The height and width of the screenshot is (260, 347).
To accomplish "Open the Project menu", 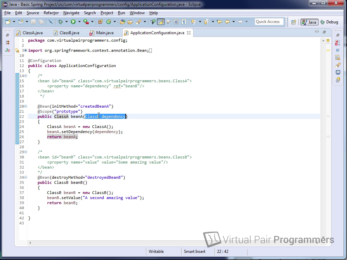I will [107, 13].
